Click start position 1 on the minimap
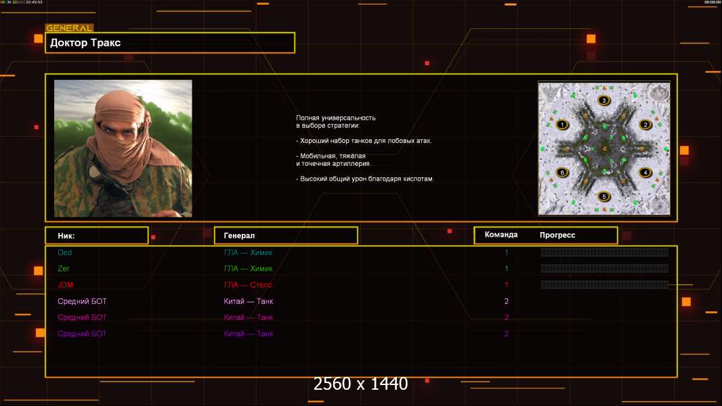The width and height of the screenshot is (722, 406). [561, 125]
